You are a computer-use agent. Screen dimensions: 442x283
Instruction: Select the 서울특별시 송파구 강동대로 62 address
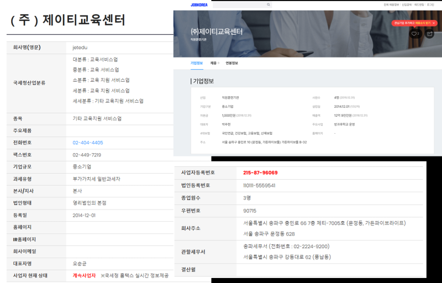[287, 257]
